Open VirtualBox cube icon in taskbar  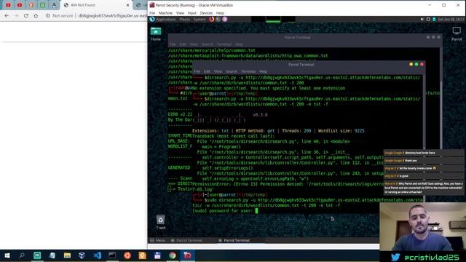pyautogui.click(x=82, y=255)
